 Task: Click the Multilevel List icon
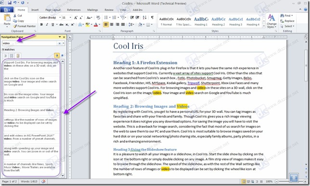click(123, 18)
